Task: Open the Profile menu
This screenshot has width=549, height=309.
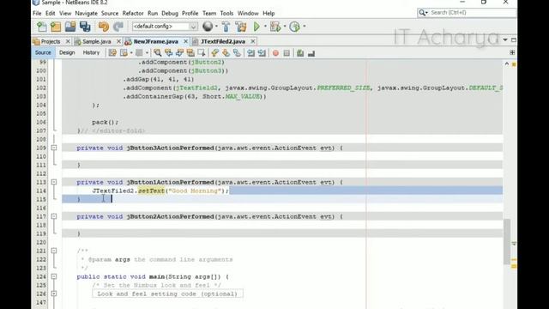Action: [190, 14]
